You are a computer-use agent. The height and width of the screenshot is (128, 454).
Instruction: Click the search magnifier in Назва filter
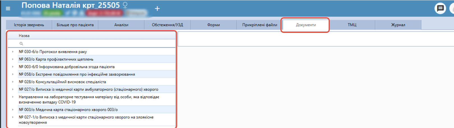(21, 44)
